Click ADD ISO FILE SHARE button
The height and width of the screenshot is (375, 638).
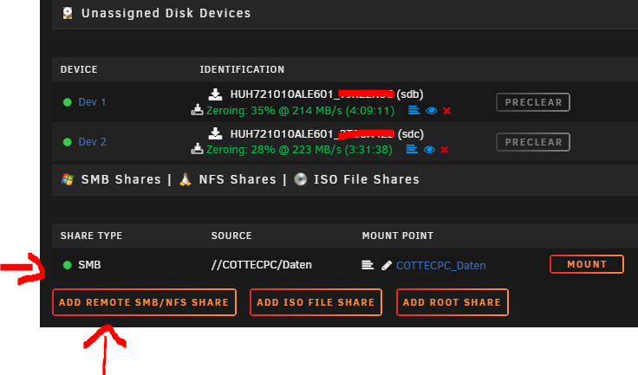(x=316, y=302)
